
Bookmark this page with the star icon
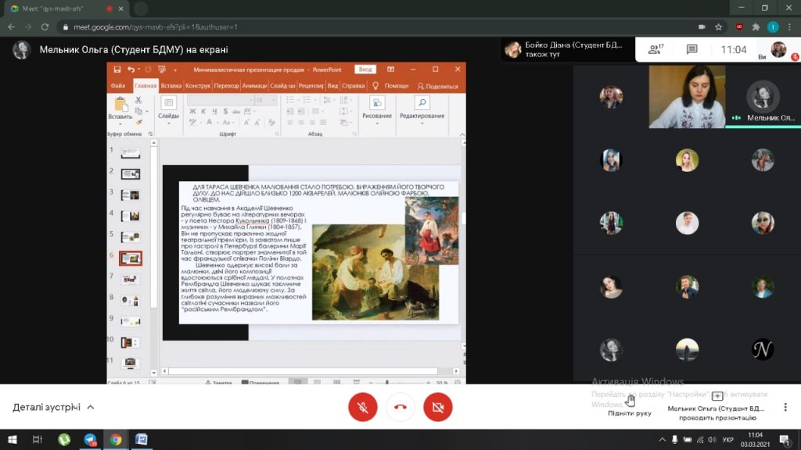click(x=719, y=27)
